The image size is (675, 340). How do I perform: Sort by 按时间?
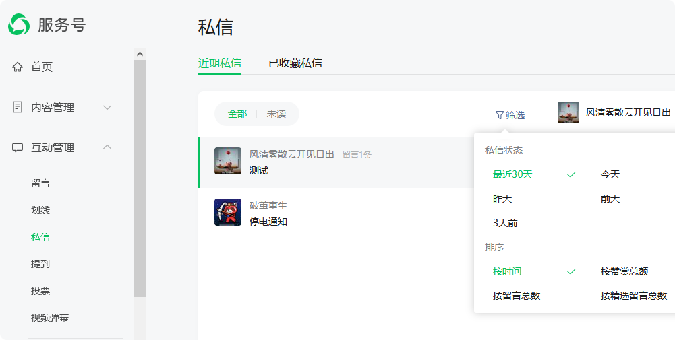[x=507, y=271]
